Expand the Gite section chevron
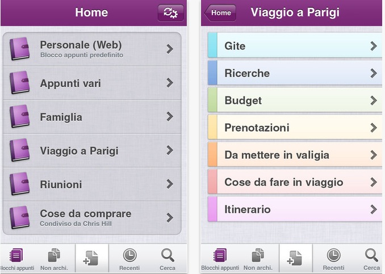The width and height of the screenshot is (385, 274). (374, 46)
